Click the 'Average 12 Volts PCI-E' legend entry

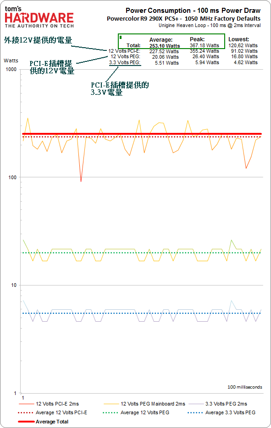click(53, 412)
